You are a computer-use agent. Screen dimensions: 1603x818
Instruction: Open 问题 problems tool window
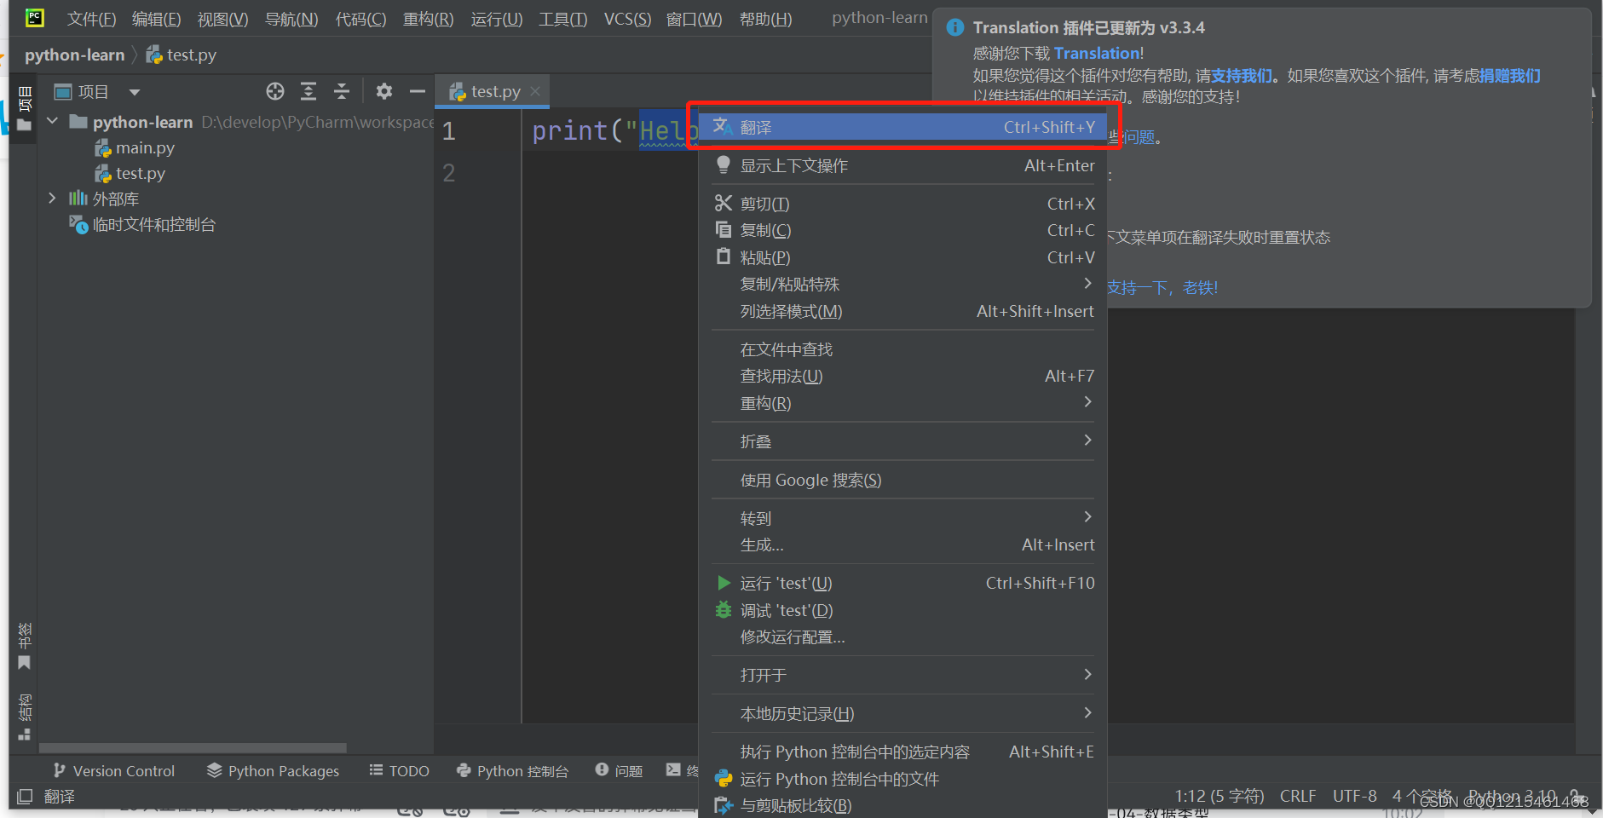[x=619, y=770]
